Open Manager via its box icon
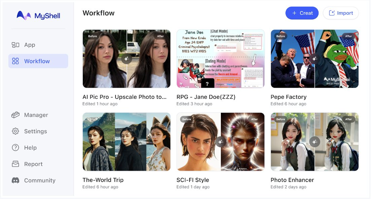This screenshot has height=199, width=371. 15,115
